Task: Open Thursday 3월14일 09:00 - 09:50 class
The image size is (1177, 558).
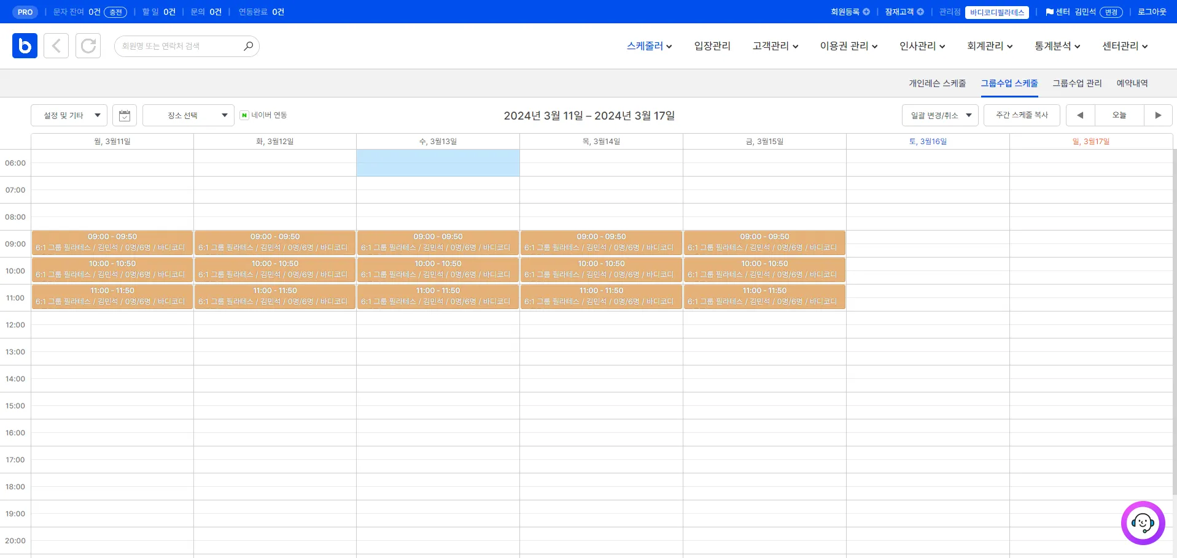Action: [601, 243]
